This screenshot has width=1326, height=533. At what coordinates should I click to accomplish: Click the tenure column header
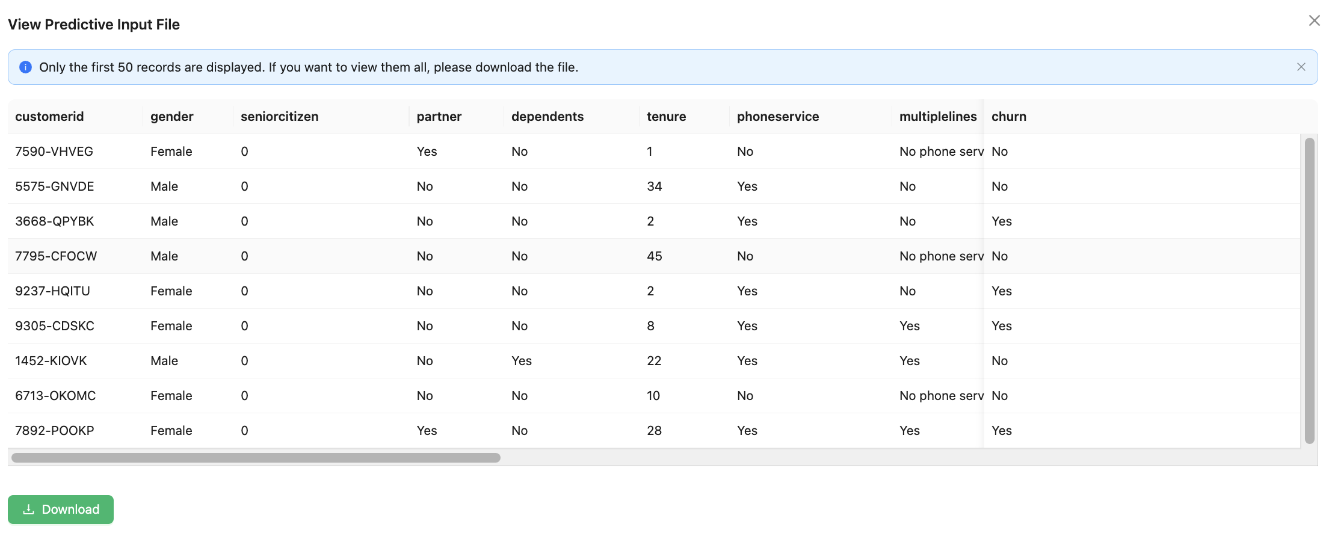[x=666, y=117]
